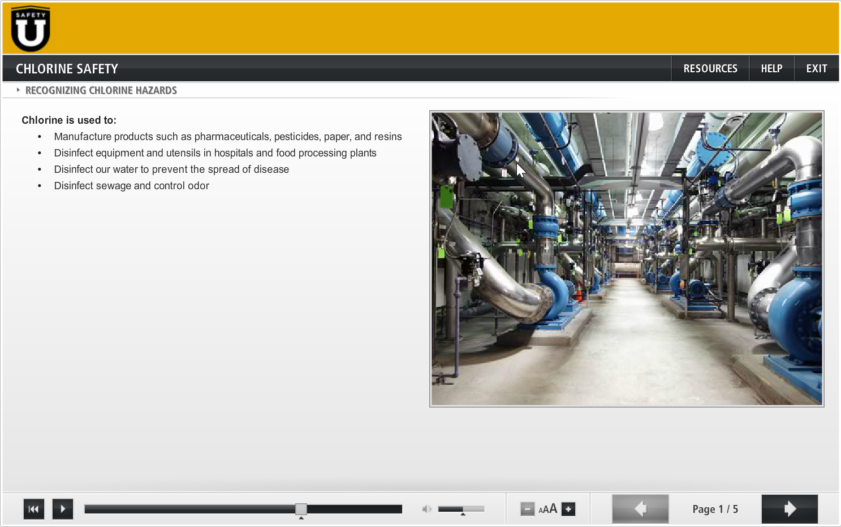Click the next page arrow icon
This screenshot has height=527, width=841.
tap(790, 509)
